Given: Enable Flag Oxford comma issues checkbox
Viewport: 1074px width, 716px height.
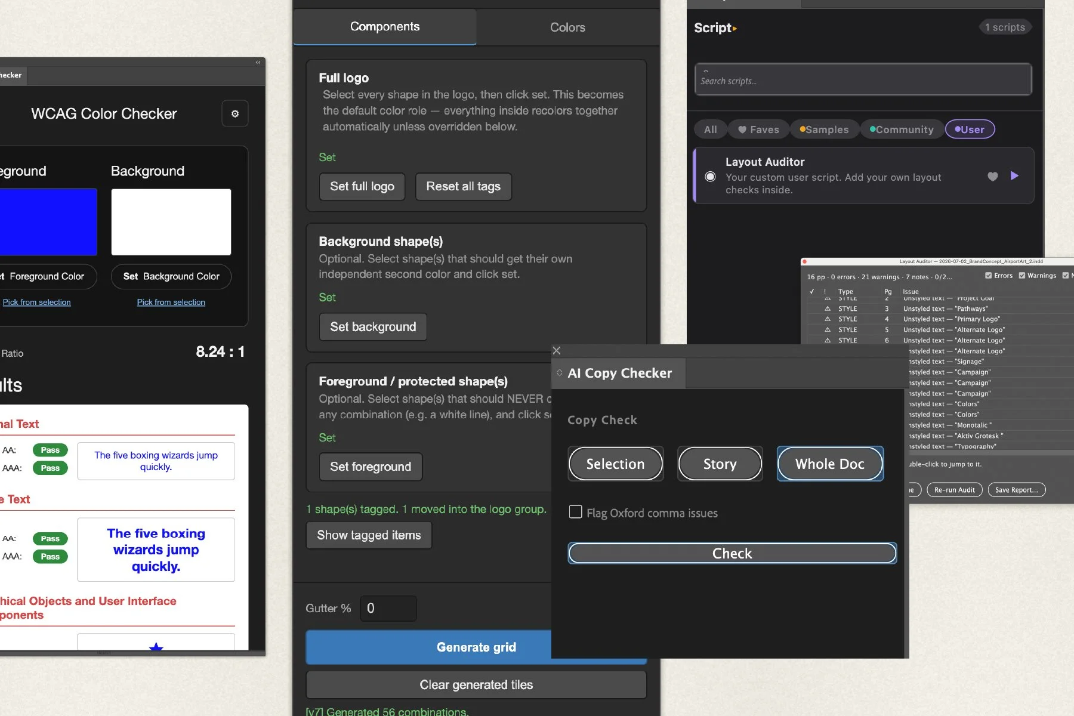Looking at the screenshot, I should coord(576,512).
